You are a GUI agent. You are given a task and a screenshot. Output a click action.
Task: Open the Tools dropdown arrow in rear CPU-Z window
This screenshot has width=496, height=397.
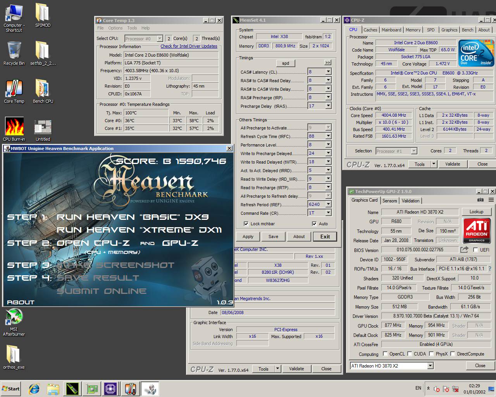(x=278, y=369)
